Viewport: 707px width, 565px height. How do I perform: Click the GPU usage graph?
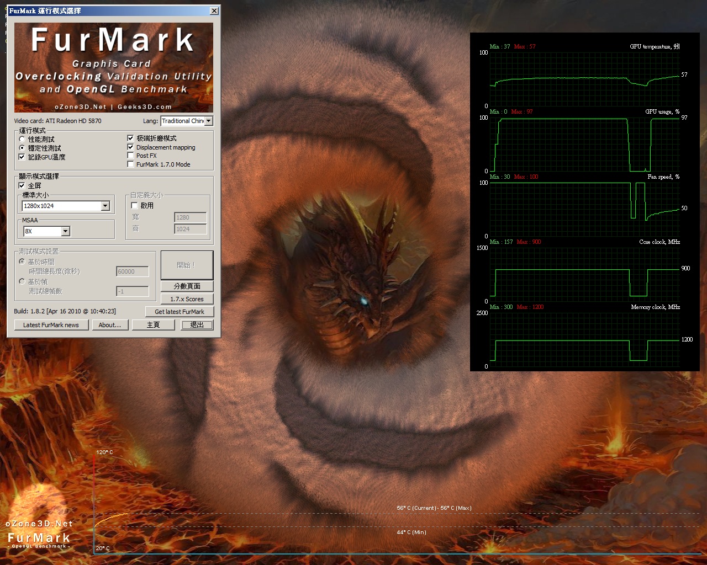[585, 145]
